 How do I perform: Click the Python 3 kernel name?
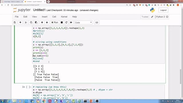pos(160,17)
